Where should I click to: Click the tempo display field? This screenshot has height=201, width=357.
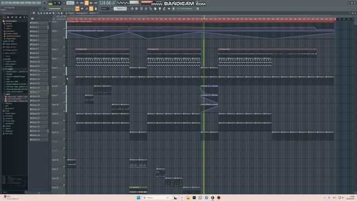click(70, 3)
